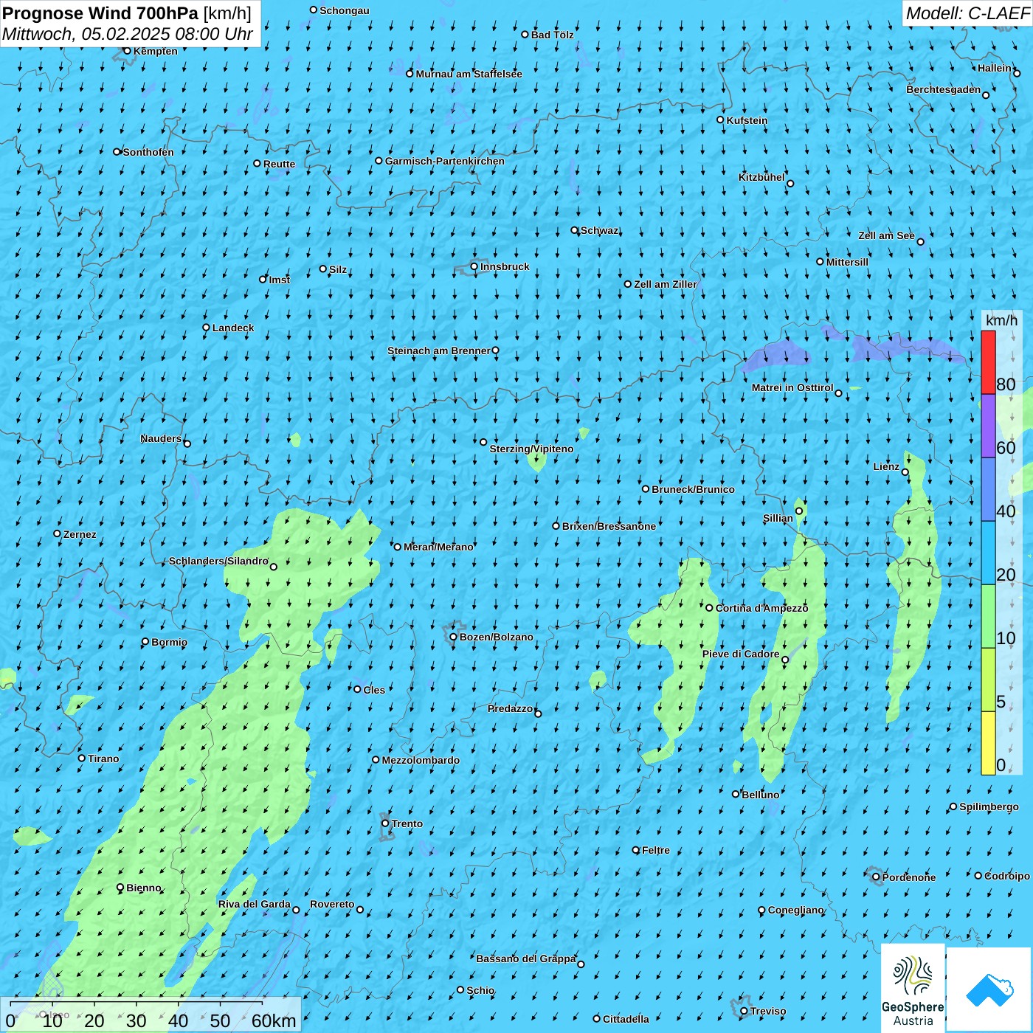Click the Zernez label

point(80,534)
